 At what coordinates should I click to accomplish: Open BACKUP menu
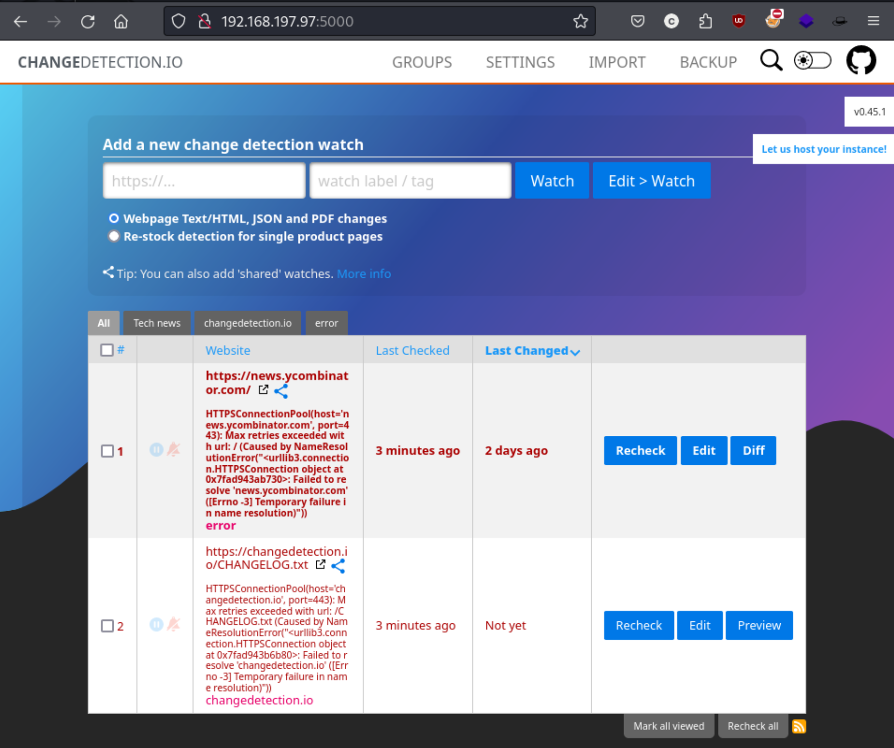tap(708, 62)
